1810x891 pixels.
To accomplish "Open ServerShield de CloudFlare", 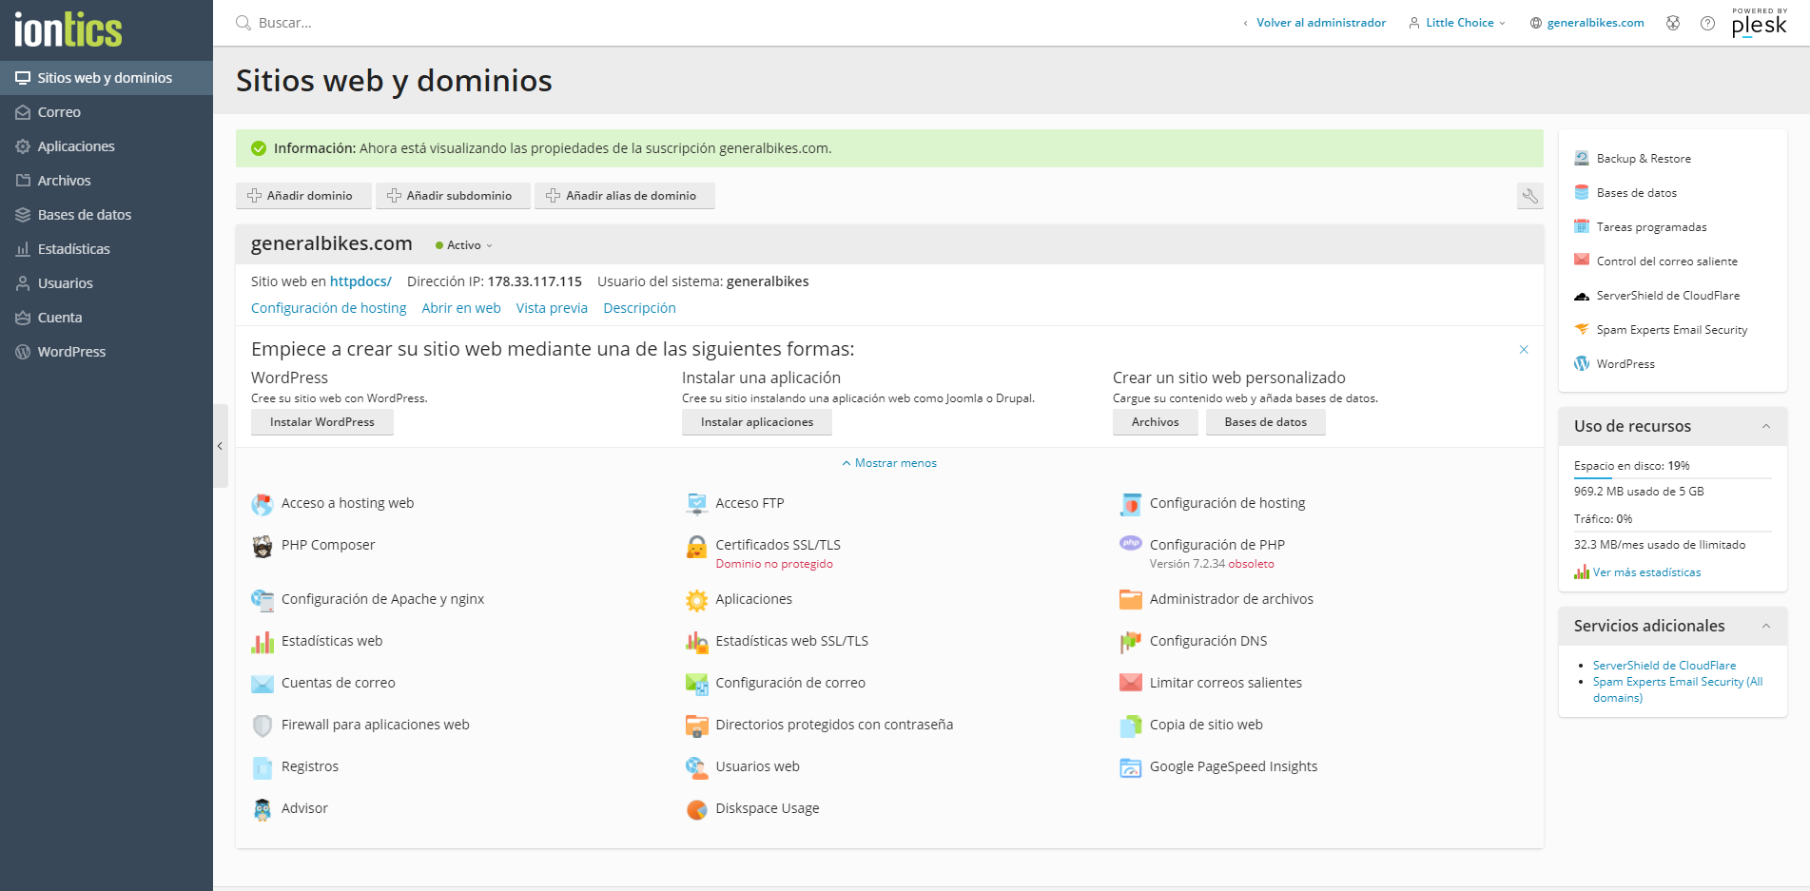I will (1669, 295).
